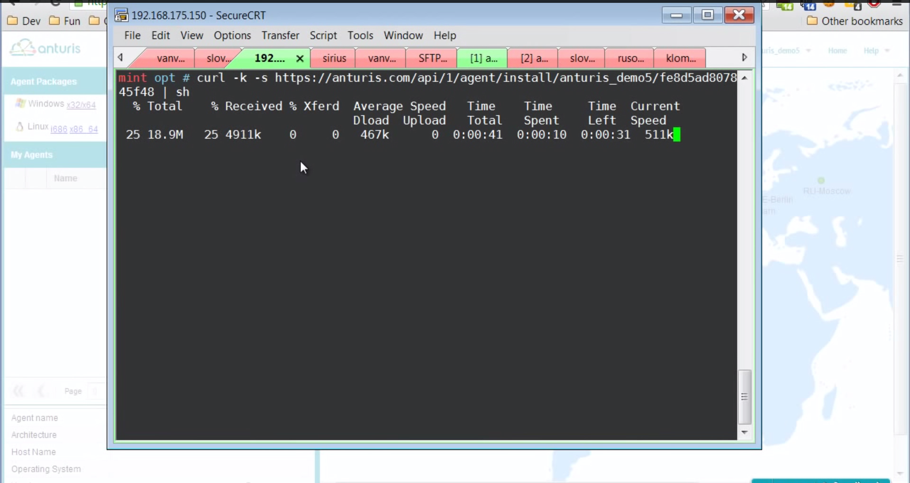The height and width of the screenshot is (483, 910).
Task: Switch to the [2] a... tab
Action: coord(534,58)
